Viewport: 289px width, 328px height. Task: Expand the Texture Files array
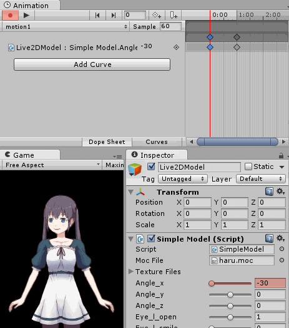click(131, 272)
